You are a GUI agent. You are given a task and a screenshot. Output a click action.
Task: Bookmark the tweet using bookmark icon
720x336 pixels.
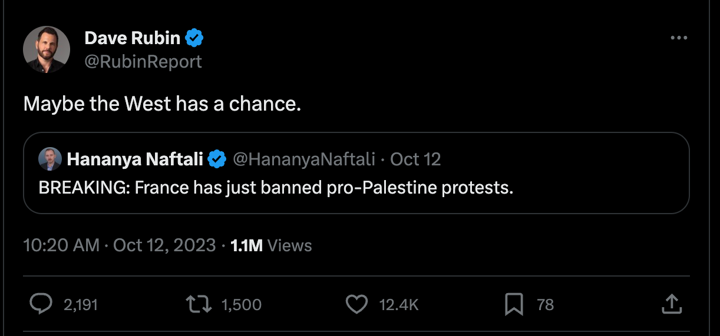(x=514, y=304)
